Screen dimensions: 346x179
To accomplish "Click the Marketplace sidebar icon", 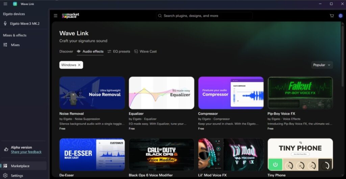I will tap(5, 166).
